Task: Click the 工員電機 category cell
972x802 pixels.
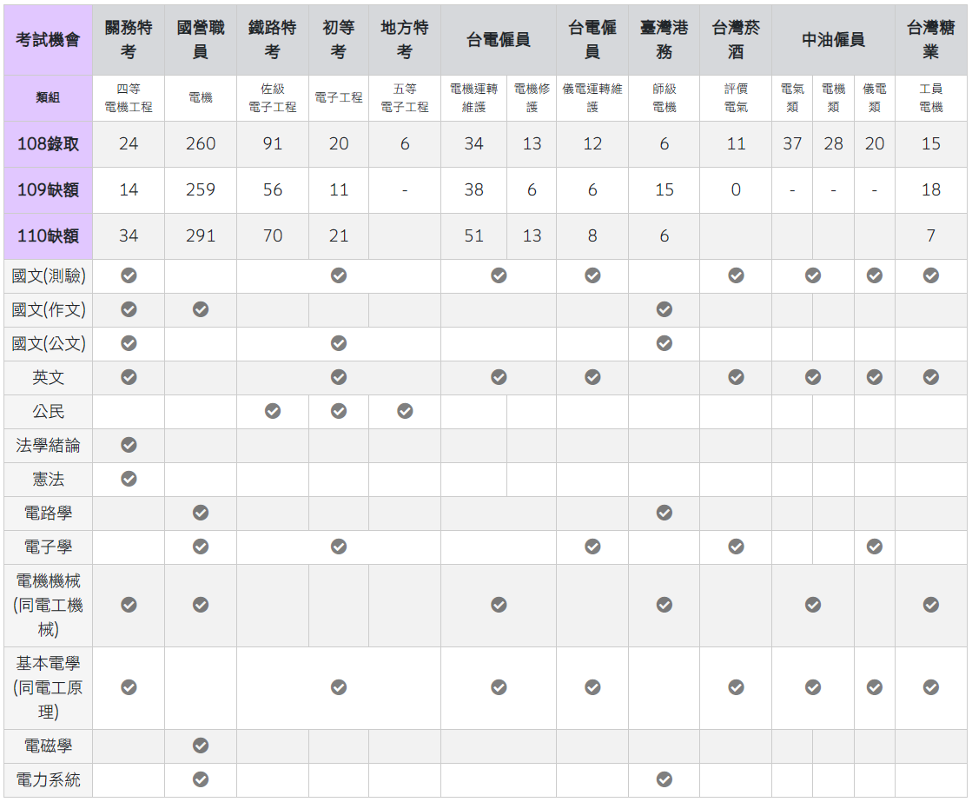Action: point(930,98)
